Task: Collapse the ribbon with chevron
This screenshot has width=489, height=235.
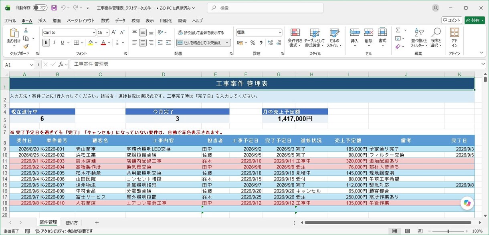Action: tap(481, 52)
